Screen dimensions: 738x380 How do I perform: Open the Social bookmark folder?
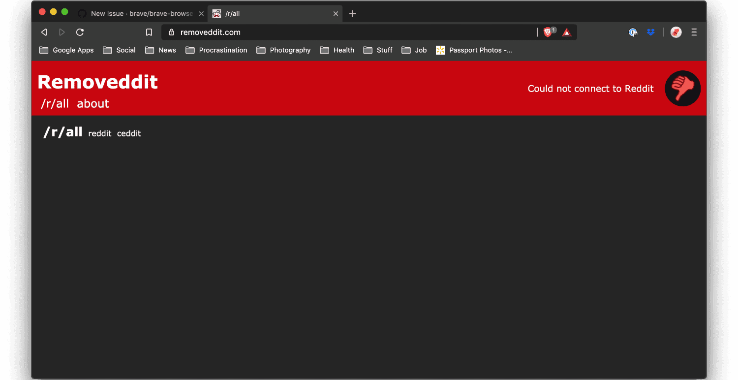click(119, 50)
